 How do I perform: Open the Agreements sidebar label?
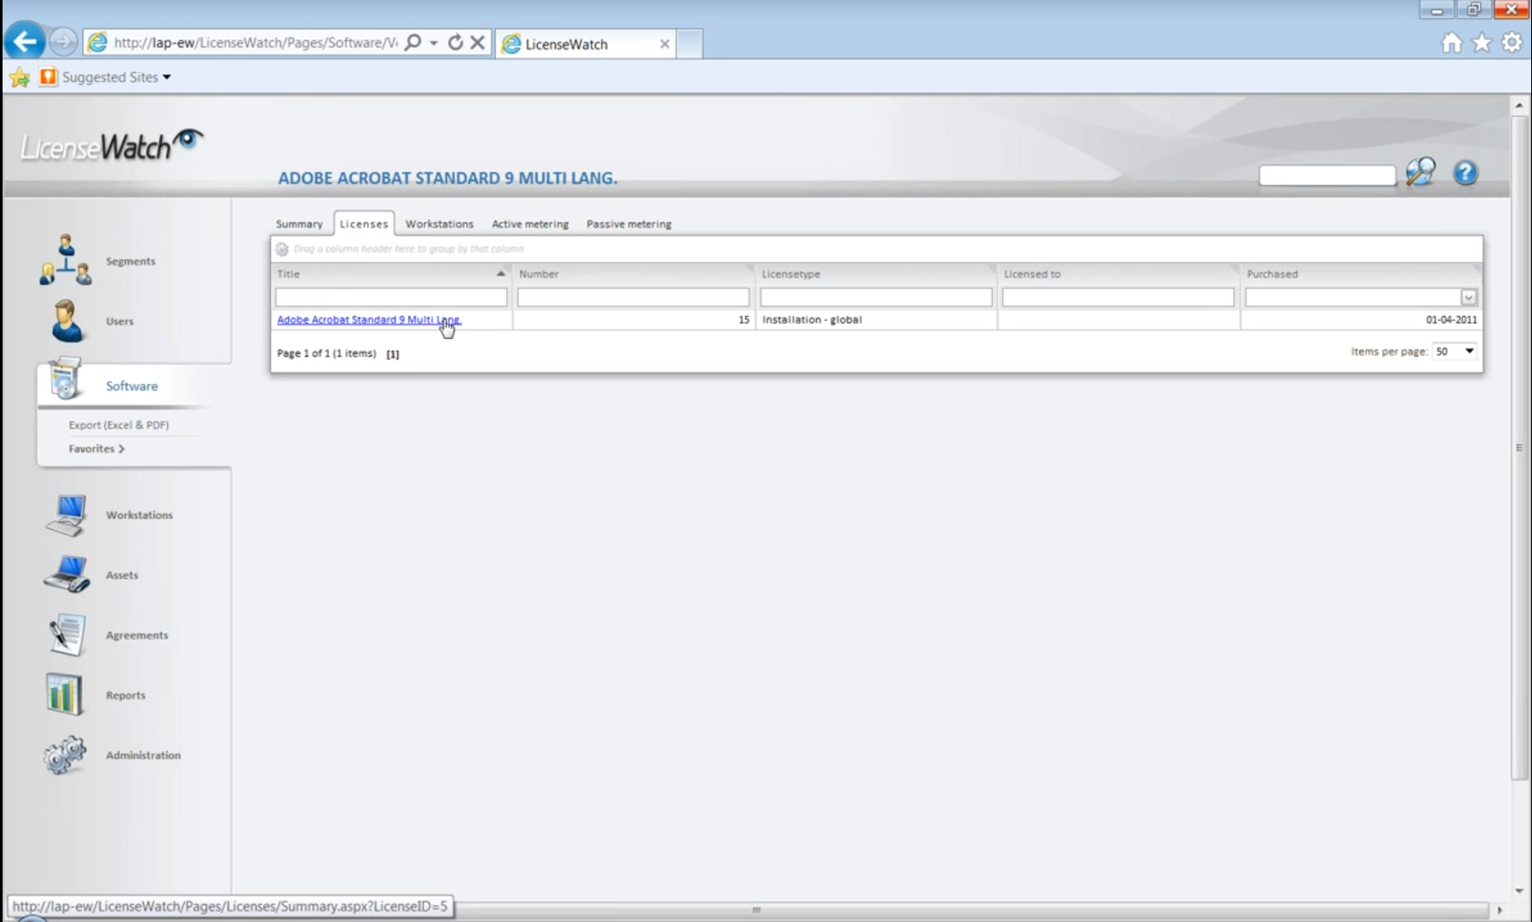(137, 635)
